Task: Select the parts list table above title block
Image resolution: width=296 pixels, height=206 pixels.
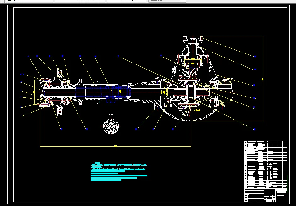Action: coord(266,164)
